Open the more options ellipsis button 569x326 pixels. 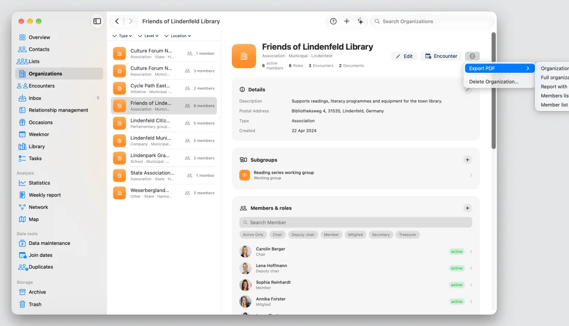(472, 56)
